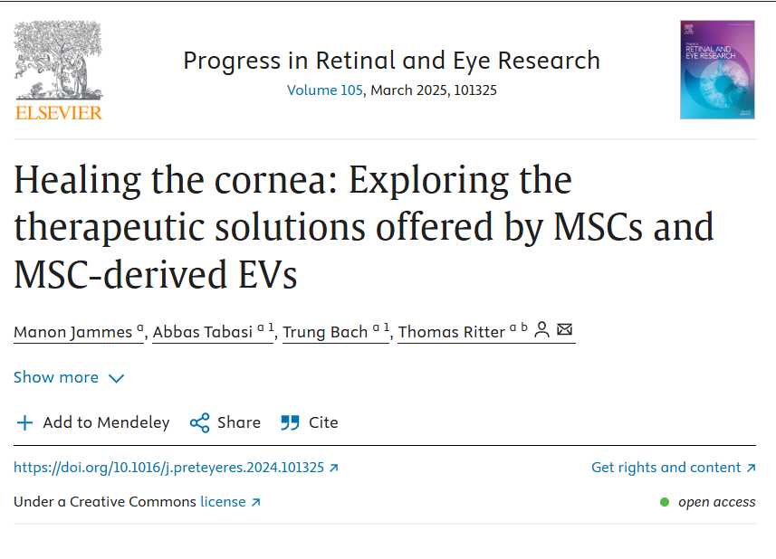Visit the Progress in Retinal and Eye Research journal
Screen dimensions: 776x559
click(391, 61)
